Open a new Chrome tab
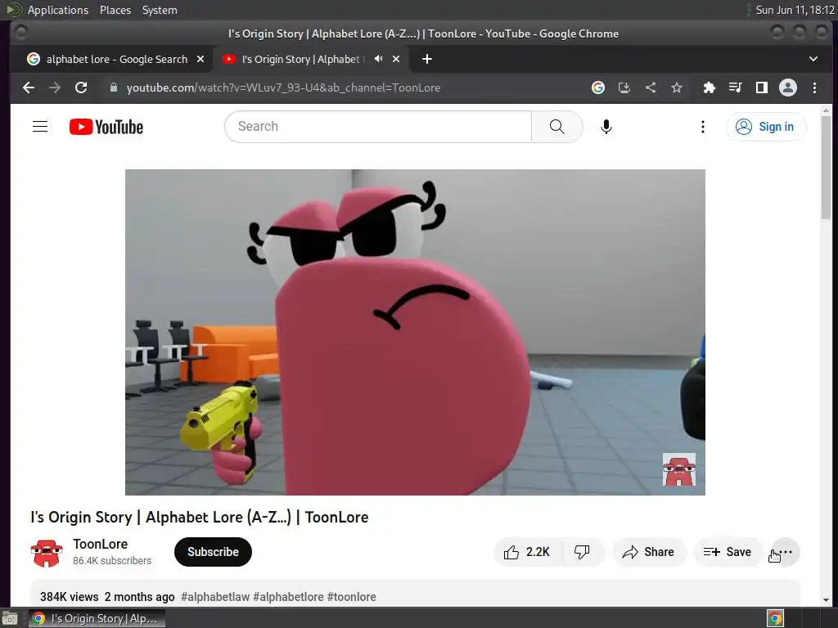 [x=427, y=59]
